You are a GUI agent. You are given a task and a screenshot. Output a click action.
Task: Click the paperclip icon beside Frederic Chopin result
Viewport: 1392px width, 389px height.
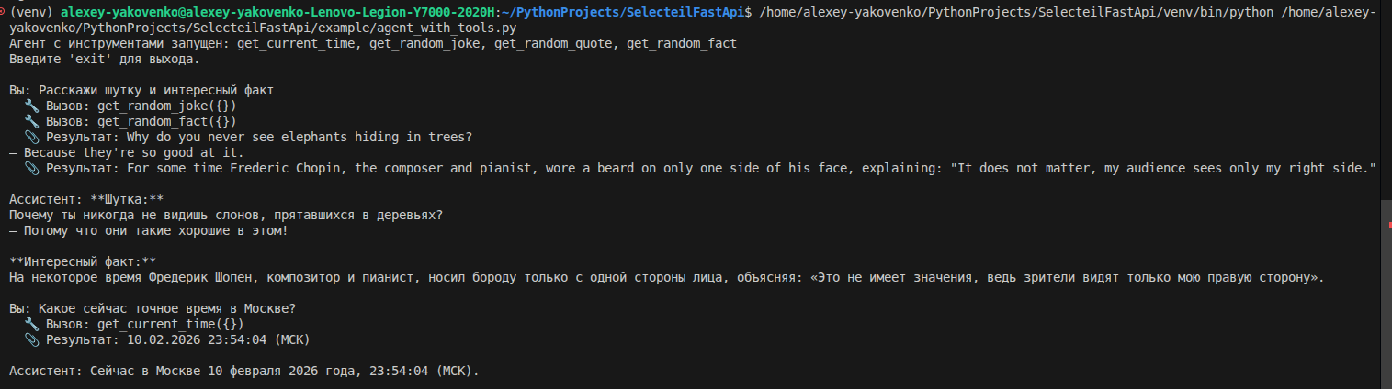tap(31, 168)
